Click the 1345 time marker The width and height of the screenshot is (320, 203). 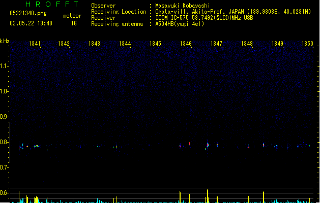(155, 44)
